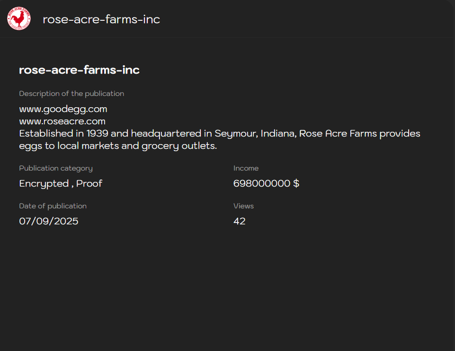Select the 'Proof' category word
This screenshot has height=351, width=455.
pyautogui.click(x=89, y=184)
